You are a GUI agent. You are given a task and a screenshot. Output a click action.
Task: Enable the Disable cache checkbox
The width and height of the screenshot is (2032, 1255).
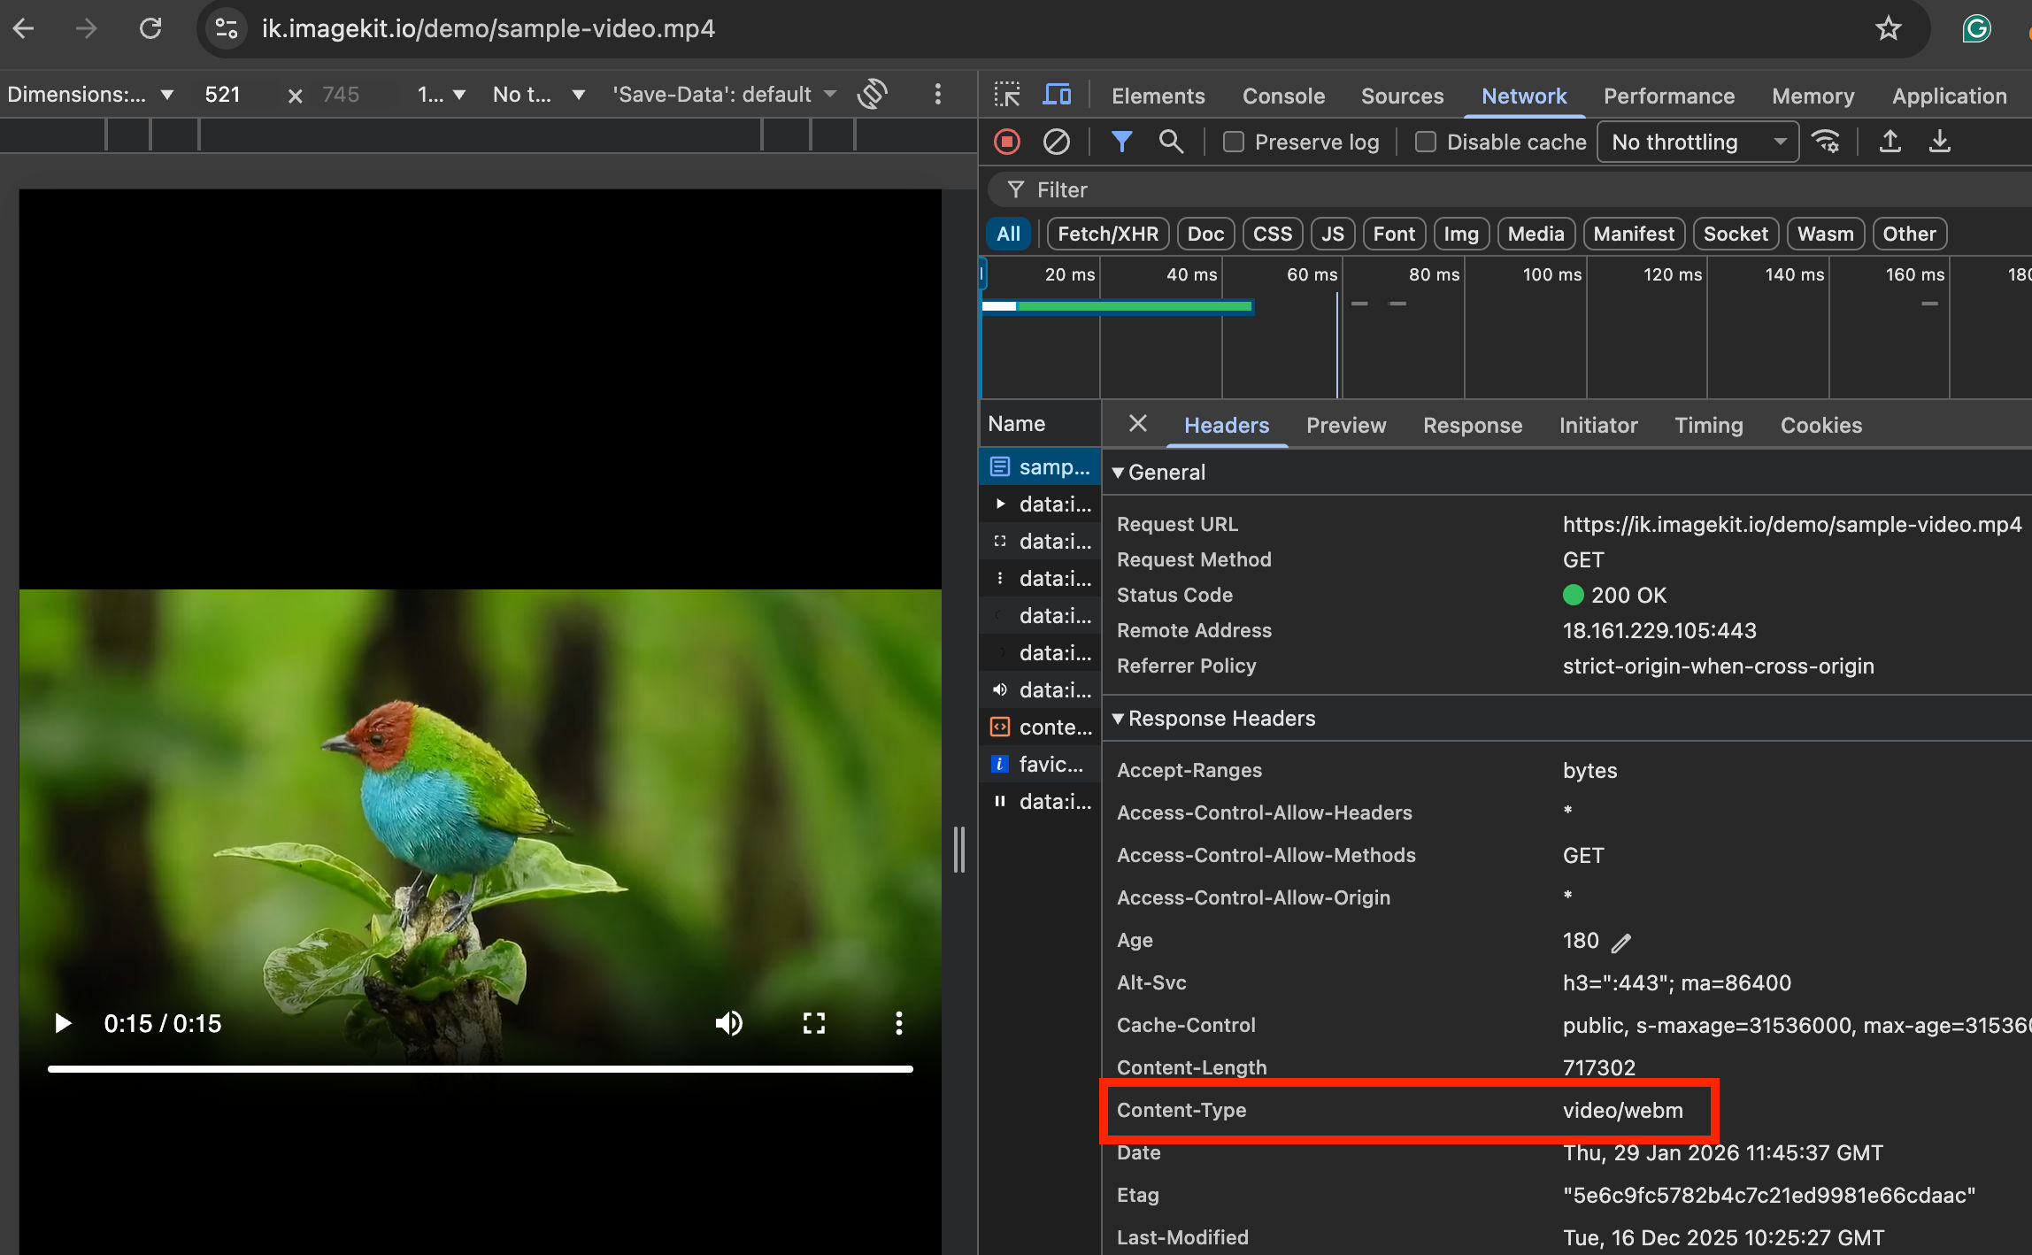tap(1425, 141)
